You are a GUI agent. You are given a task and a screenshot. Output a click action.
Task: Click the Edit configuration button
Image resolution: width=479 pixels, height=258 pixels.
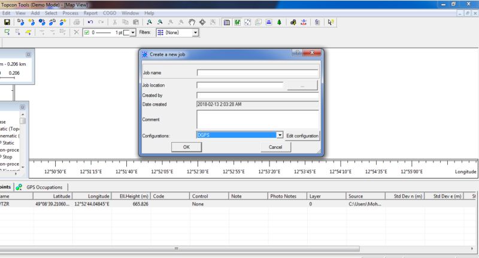point(302,136)
